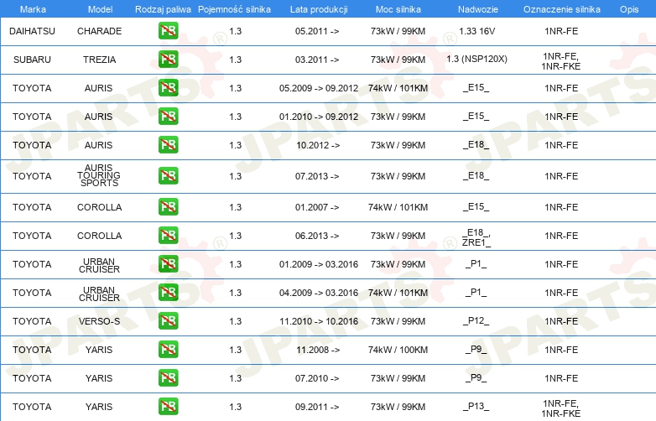Select power value '74kW / 100KM'

[398, 350]
